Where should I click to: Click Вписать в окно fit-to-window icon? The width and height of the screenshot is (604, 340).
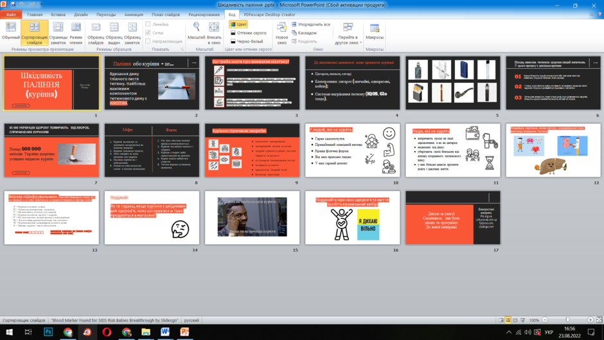pos(214,27)
